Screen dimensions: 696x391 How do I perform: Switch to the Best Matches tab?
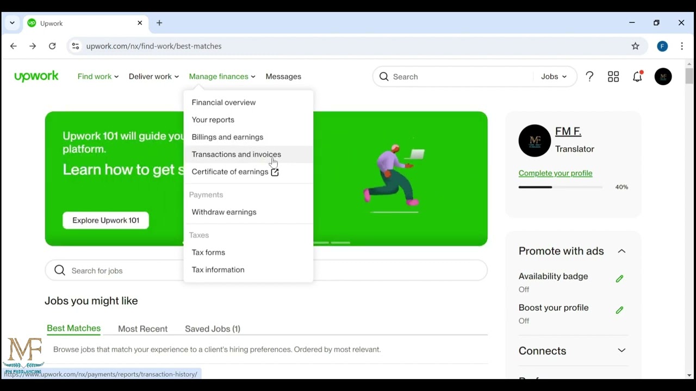pyautogui.click(x=73, y=329)
